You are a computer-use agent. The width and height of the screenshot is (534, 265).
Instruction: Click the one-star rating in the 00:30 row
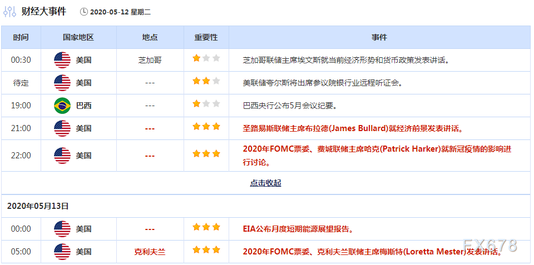tap(206, 58)
